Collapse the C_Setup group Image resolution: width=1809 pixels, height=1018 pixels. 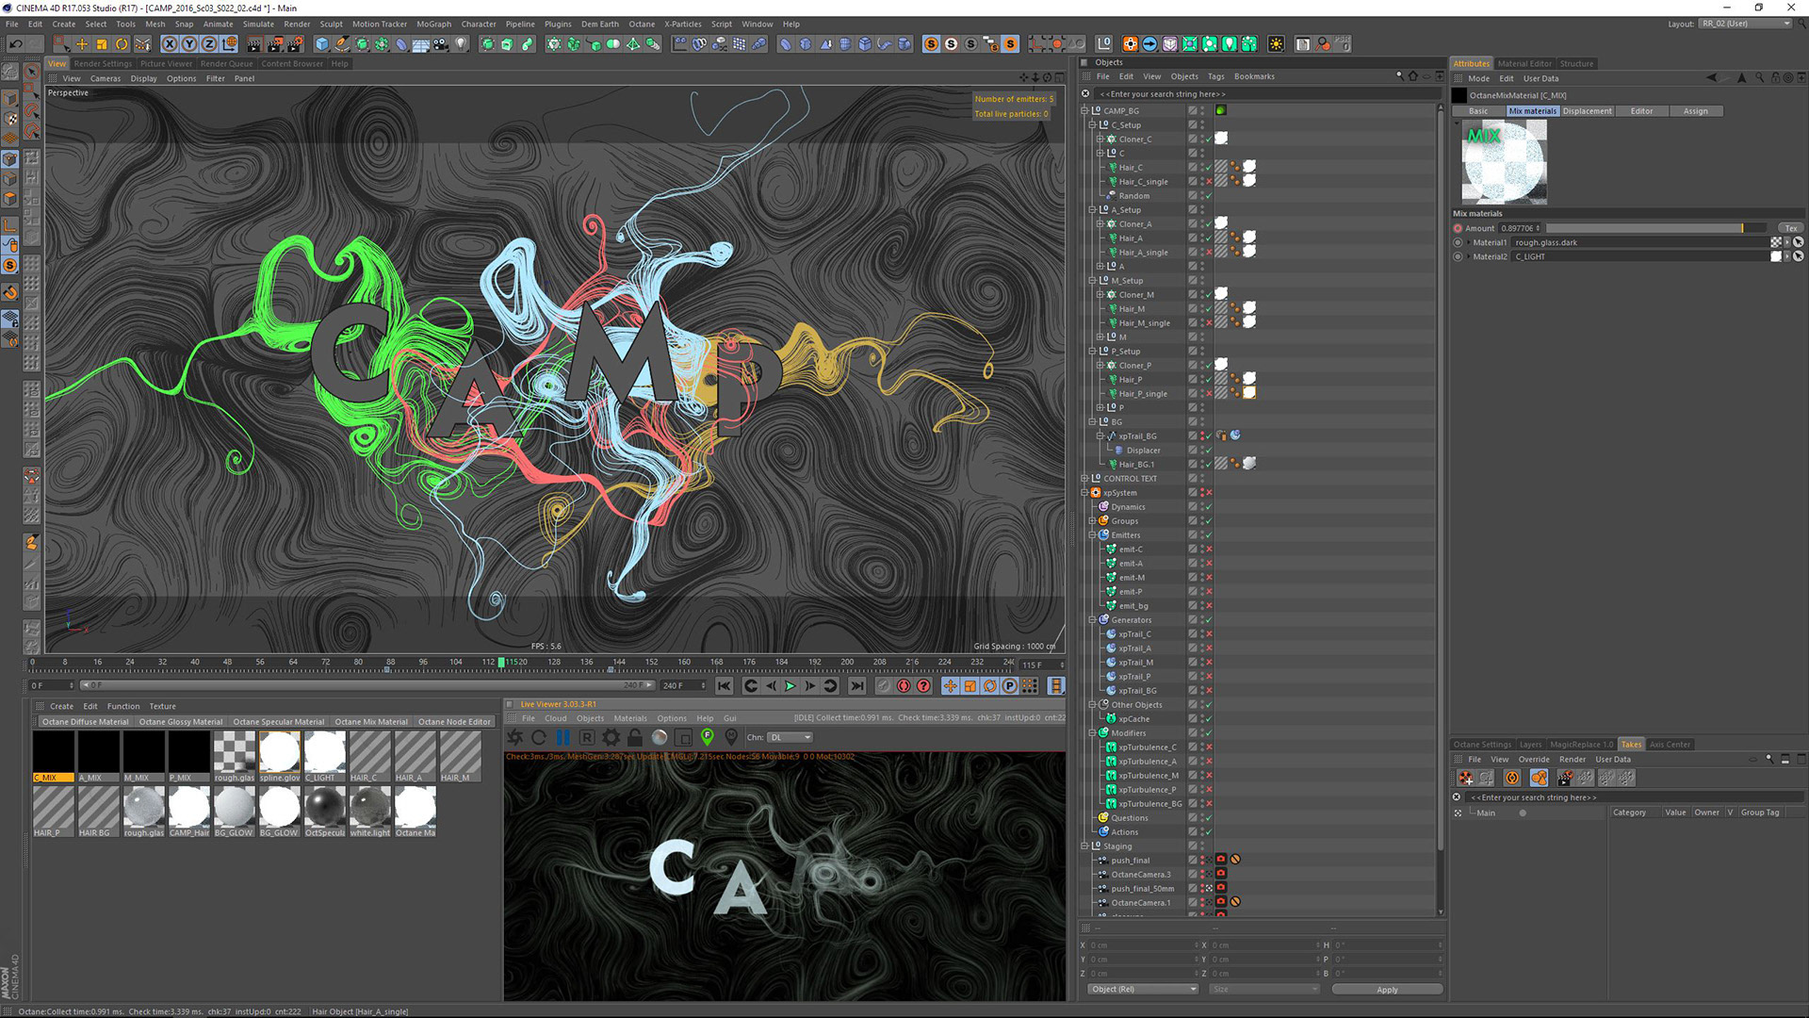[1092, 124]
